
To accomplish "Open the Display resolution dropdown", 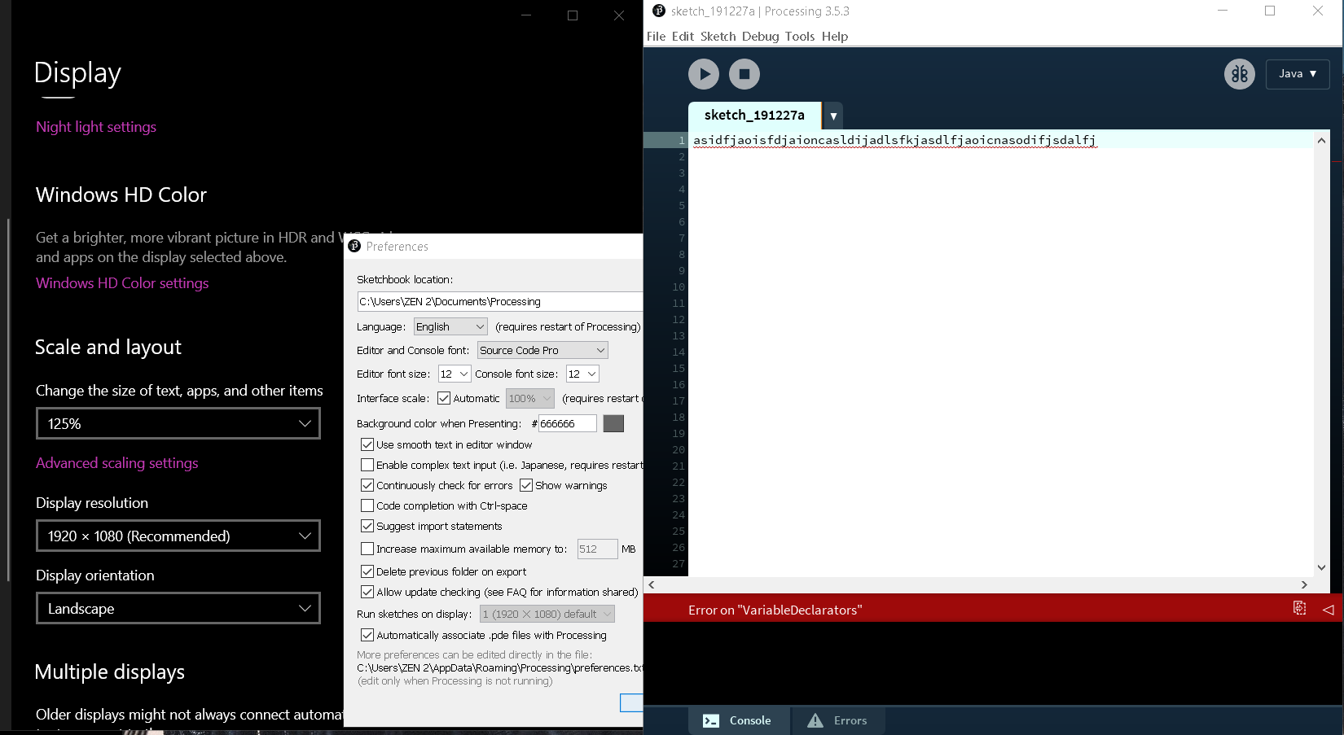I will pyautogui.click(x=178, y=536).
